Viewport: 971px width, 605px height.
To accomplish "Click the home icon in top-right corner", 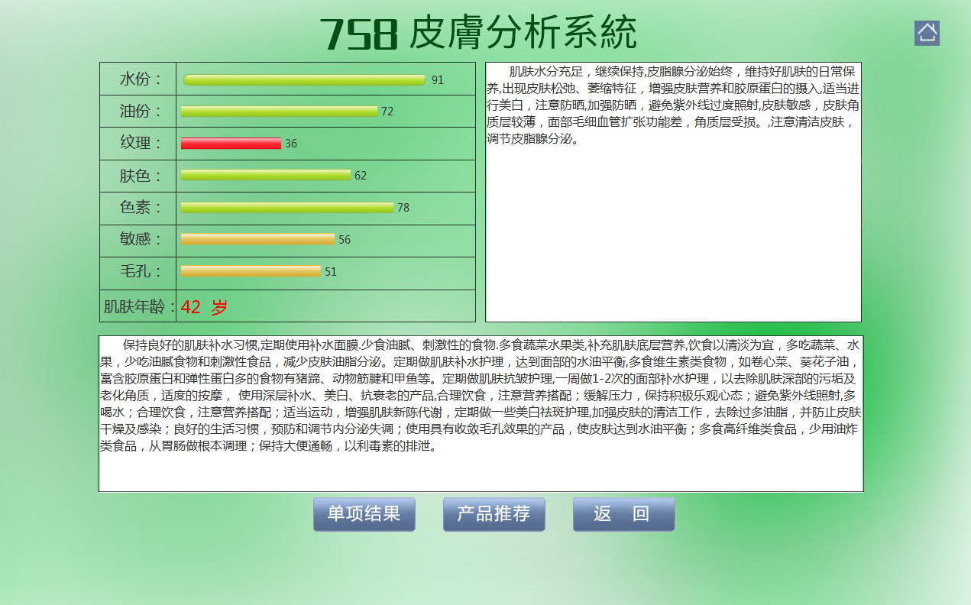I will tap(927, 33).
